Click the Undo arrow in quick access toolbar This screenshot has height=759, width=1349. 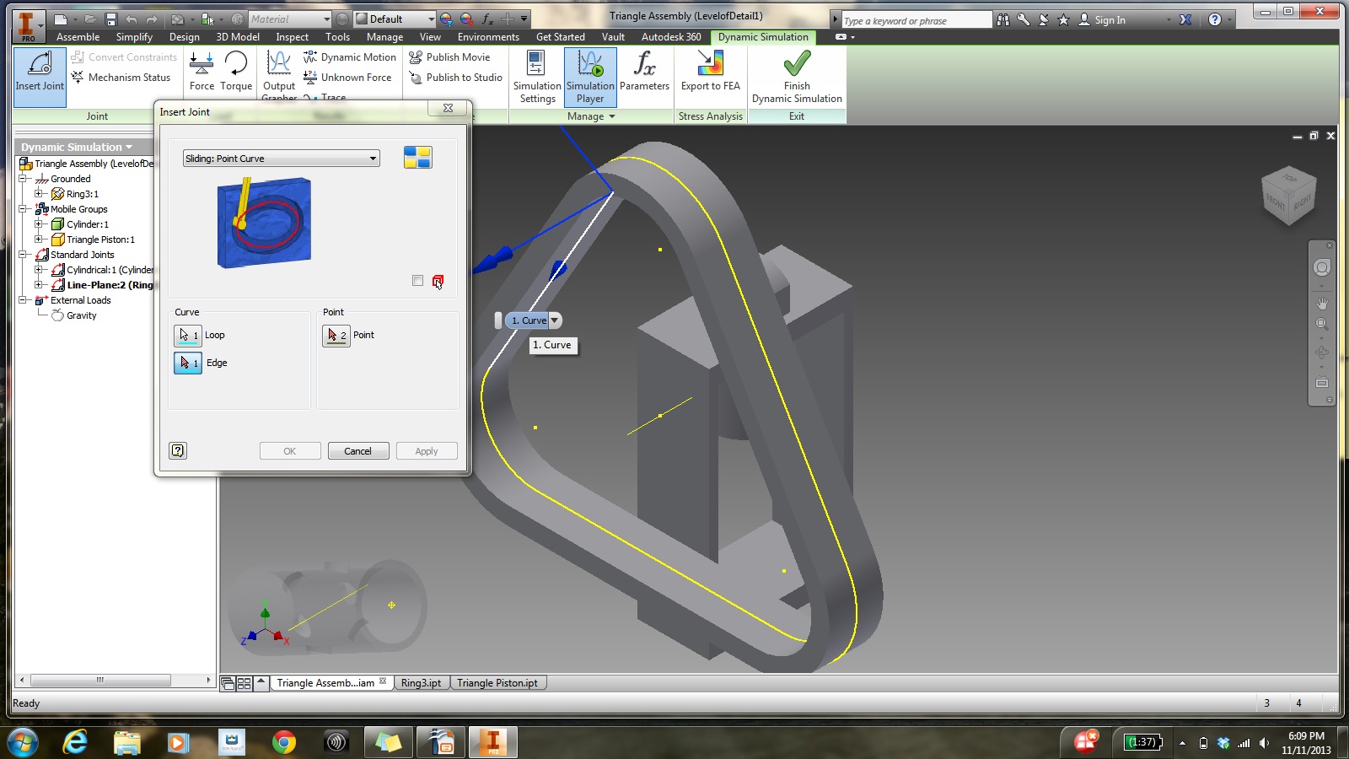pos(132,19)
